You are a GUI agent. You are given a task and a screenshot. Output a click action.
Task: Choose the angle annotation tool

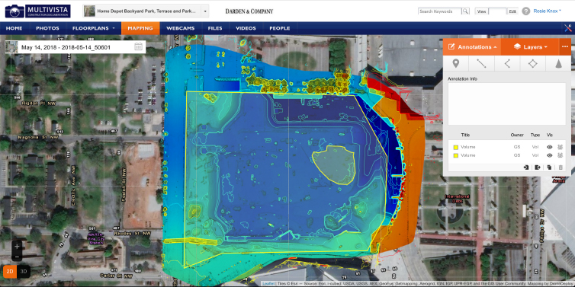pyautogui.click(x=507, y=64)
